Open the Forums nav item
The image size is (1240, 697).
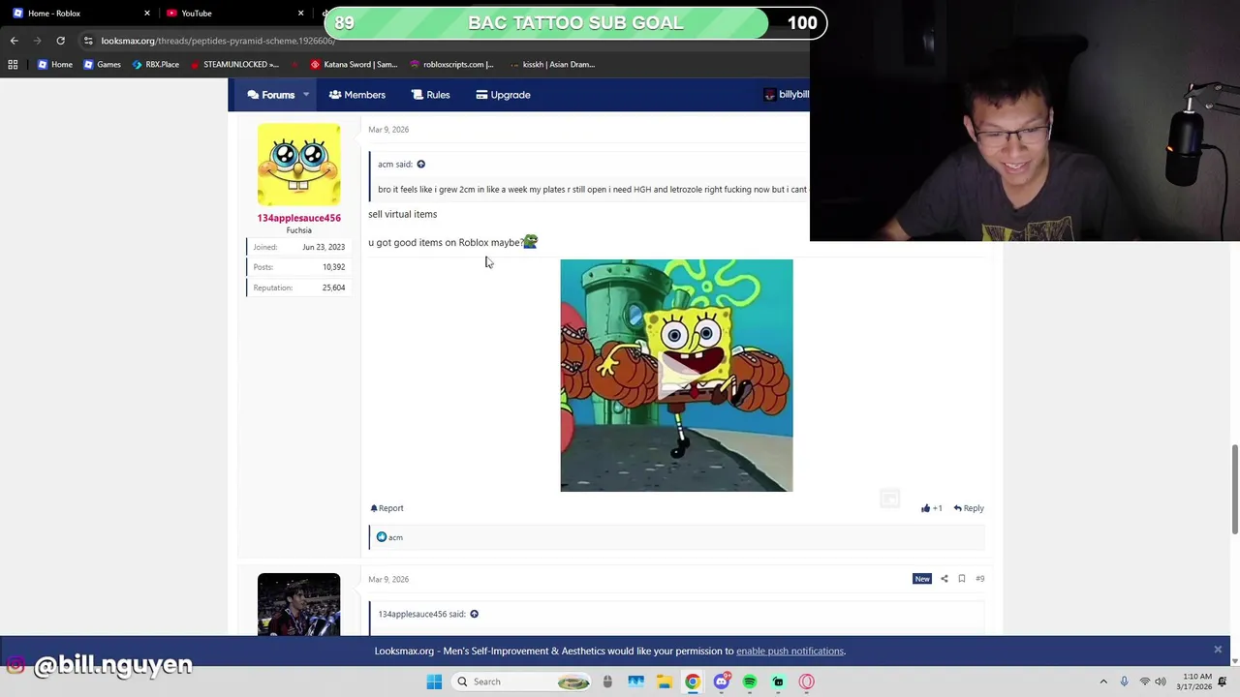(270, 95)
